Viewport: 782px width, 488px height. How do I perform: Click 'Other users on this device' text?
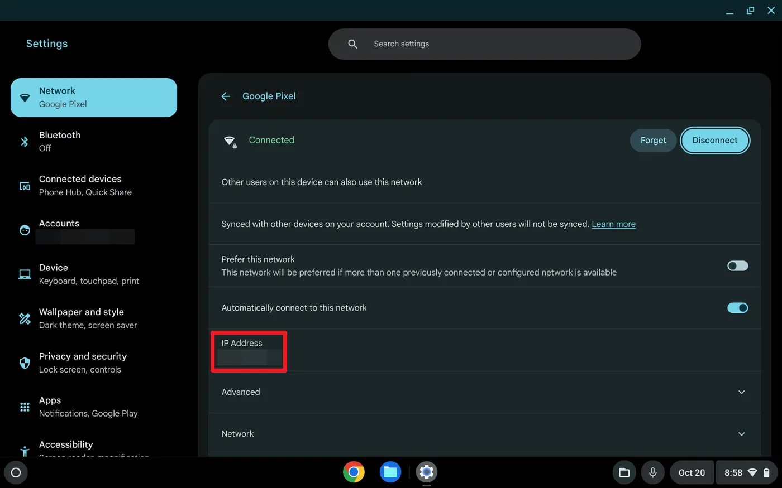(321, 182)
